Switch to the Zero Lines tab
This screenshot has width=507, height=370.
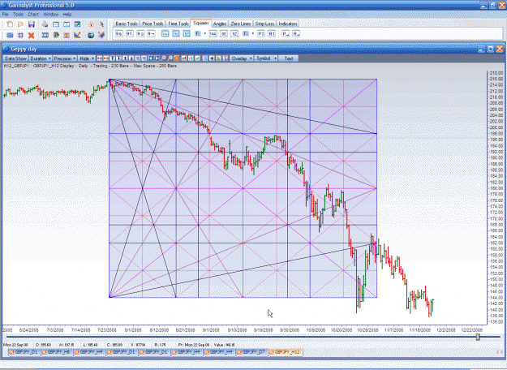(241, 24)
